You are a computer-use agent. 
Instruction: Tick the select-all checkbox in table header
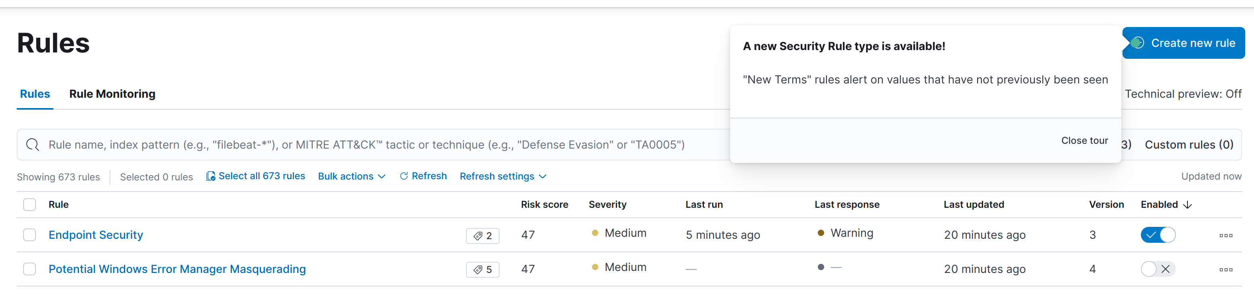[30, 205]
